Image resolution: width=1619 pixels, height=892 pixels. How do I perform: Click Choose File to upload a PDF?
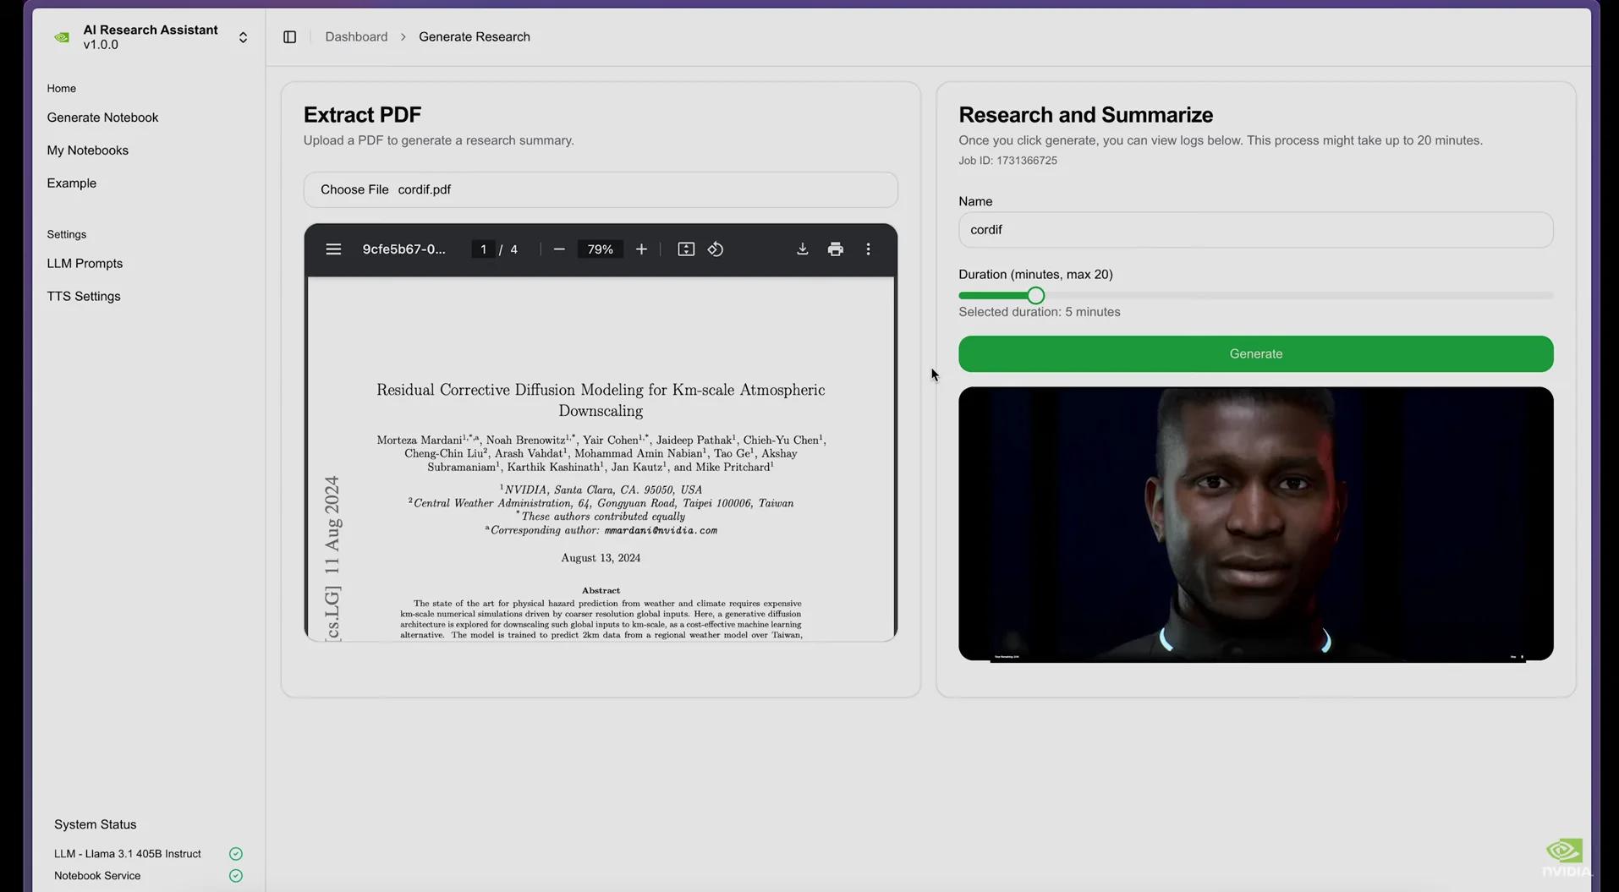coord(354,190)
